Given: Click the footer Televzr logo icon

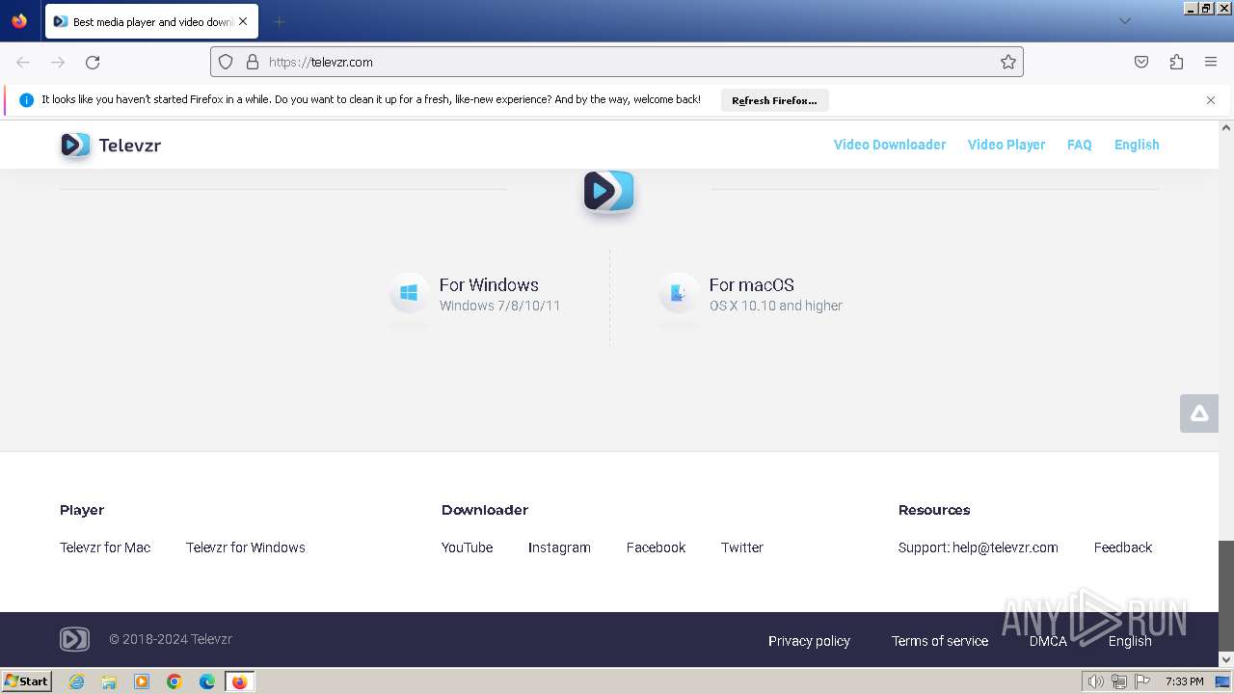Looking at the screenshot, I should coord(74,639).
